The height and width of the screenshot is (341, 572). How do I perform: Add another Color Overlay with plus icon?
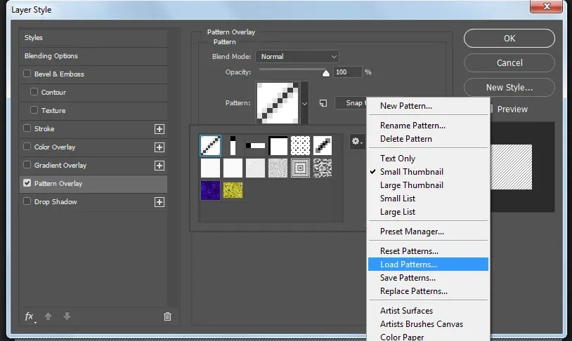click(160, 147)
